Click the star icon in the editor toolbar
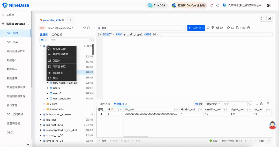The width and height of the screenshot is (279, 147). click(x=228, y=28)
